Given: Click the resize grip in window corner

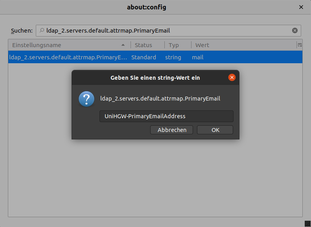Looking at the screenshot, I should 307,223.
